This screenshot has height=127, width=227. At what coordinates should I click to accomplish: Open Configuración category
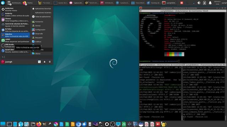point(41,30)
